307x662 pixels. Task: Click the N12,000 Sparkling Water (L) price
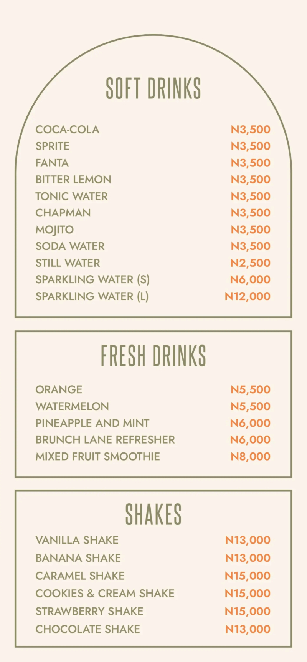pyautogui.click(x=248, y=296)
